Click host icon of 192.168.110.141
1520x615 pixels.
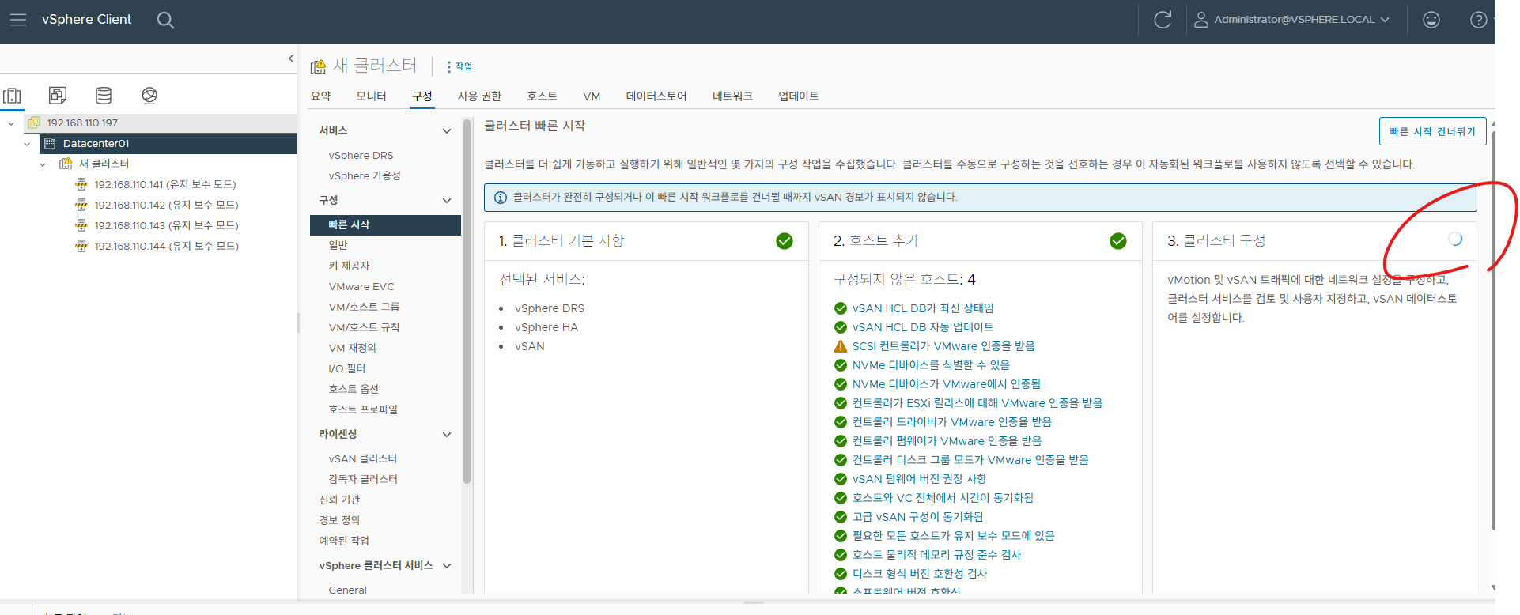81,184
